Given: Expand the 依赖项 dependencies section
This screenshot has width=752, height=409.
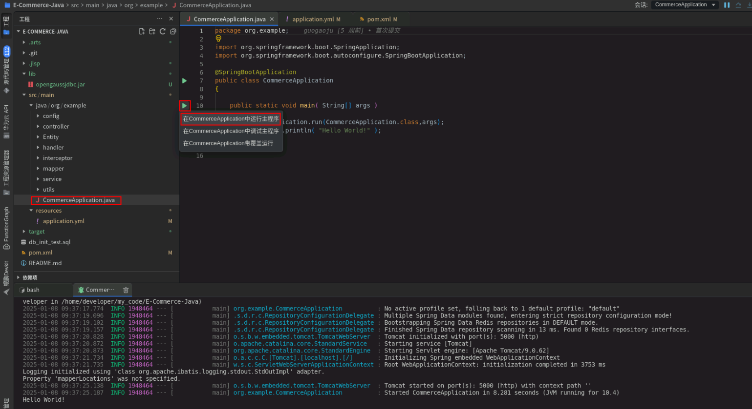Looking at the screenshot, I should click(19, 277).
